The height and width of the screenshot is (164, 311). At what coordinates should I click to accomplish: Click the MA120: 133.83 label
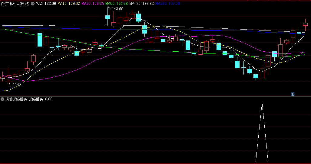click(141, 4)
